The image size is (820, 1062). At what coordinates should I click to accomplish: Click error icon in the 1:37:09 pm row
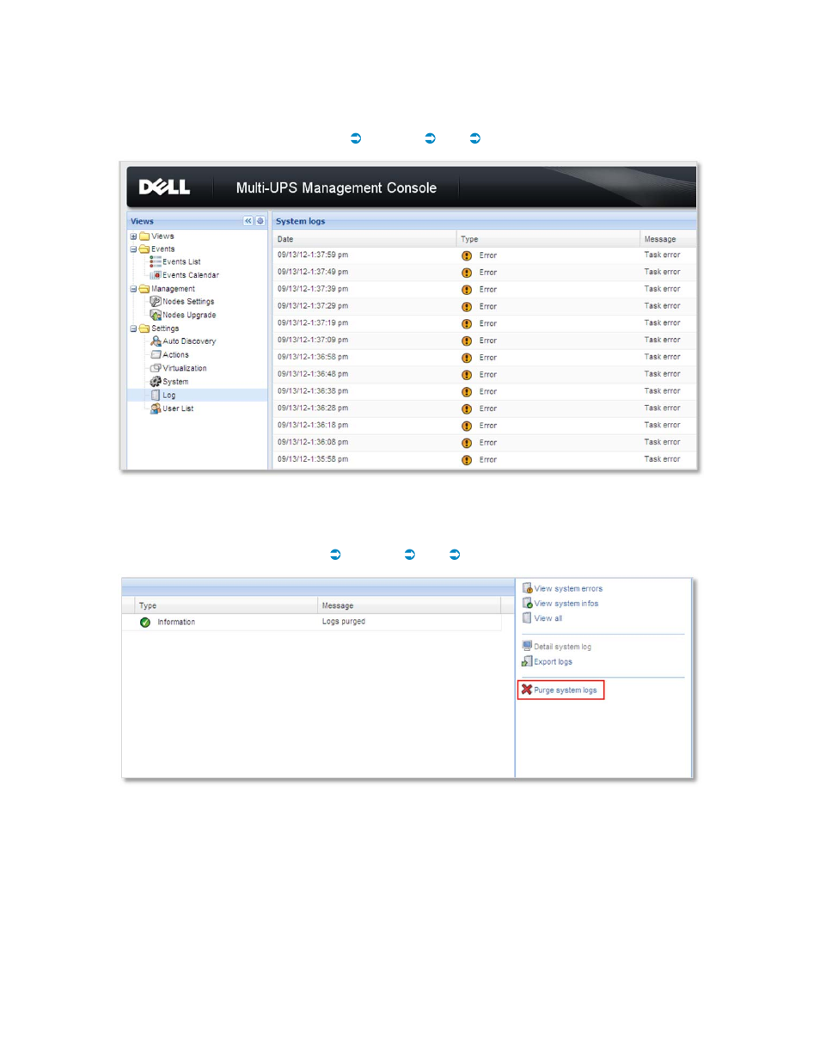(x=467, y=341)
